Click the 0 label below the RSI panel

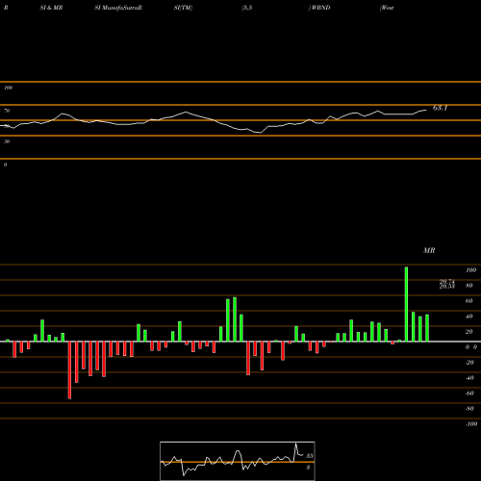pos(5,165)
